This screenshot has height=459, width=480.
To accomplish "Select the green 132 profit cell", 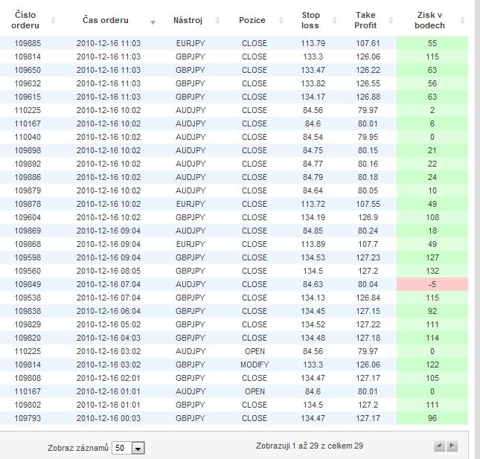I will pos(432,271).
